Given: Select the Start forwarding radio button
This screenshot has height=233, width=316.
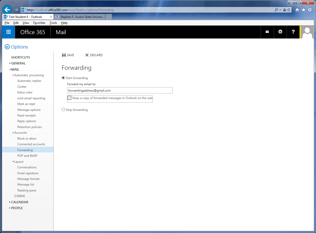Looking at the screenshot, I should point(63,78).
